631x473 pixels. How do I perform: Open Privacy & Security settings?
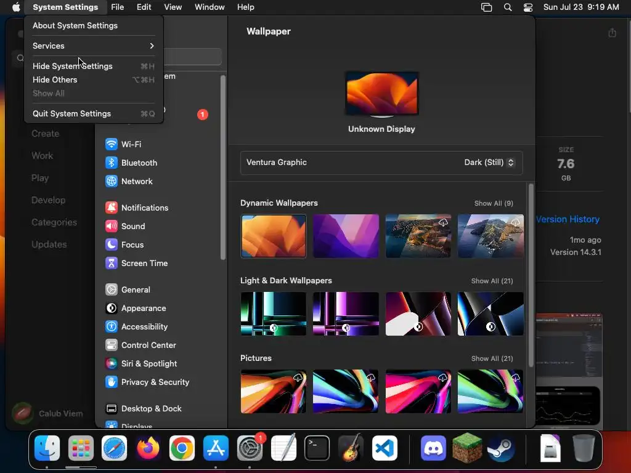pos(147,382)
